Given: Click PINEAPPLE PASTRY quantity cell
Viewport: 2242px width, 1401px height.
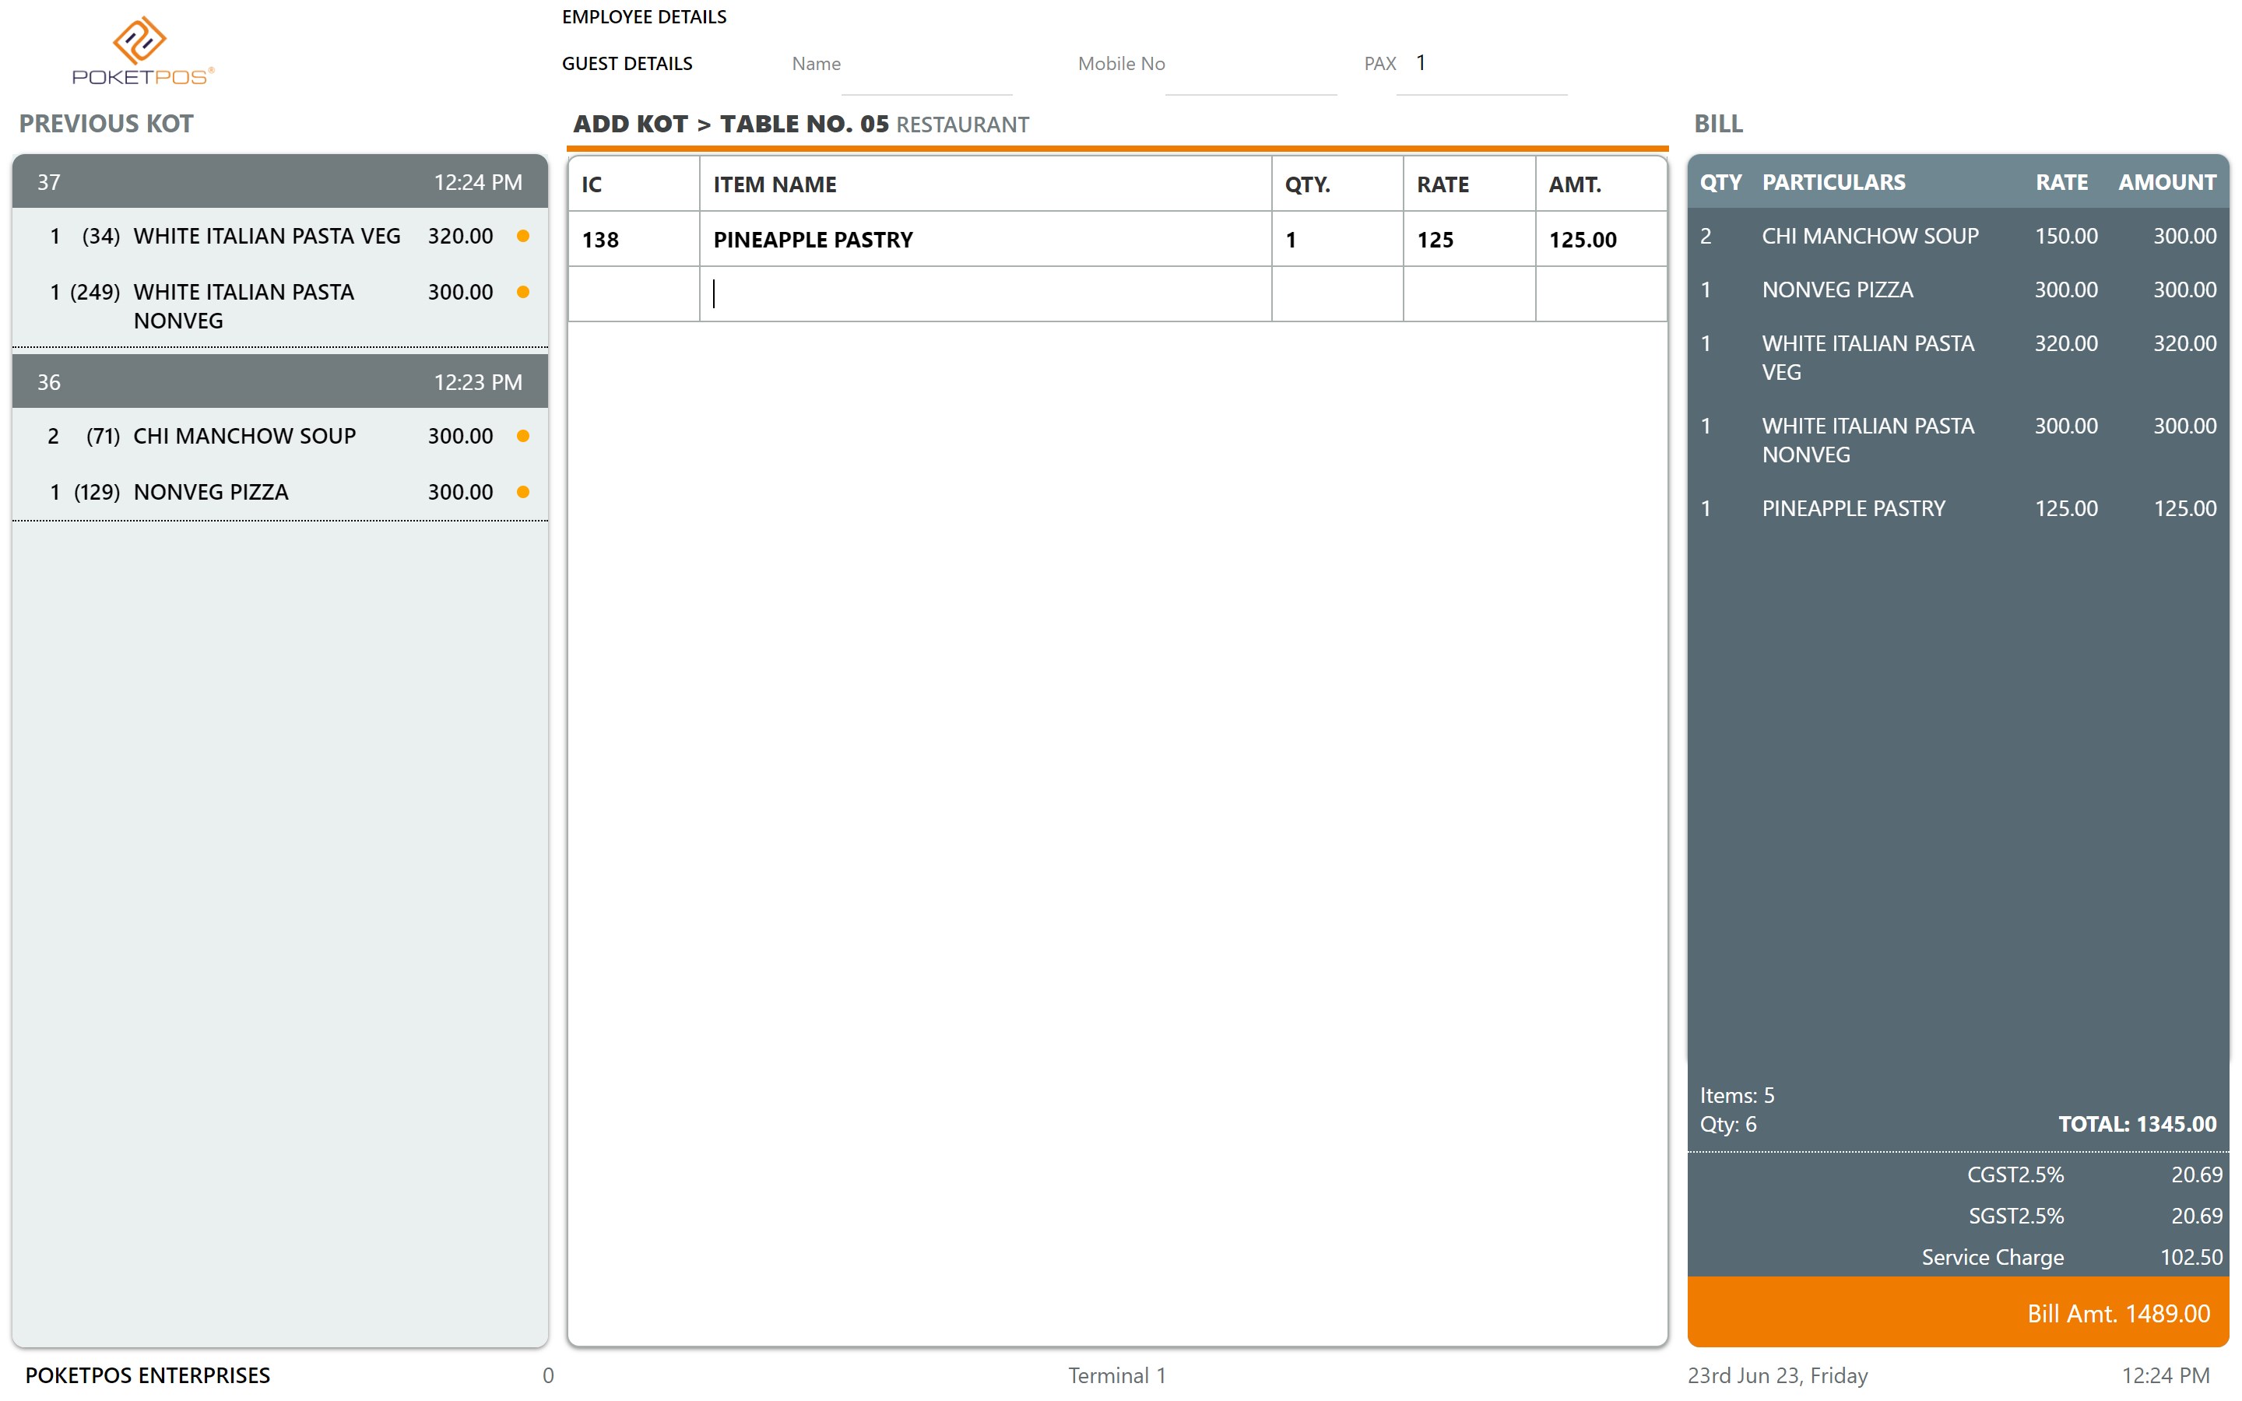Looking at the screenshot, I should pyautogui.click(x=1336, y=240).
